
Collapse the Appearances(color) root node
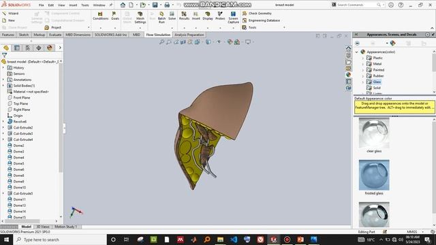pos(357,52)
